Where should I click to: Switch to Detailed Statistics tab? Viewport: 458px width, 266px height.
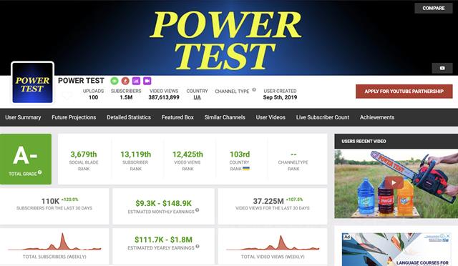[x=129, y=117]
